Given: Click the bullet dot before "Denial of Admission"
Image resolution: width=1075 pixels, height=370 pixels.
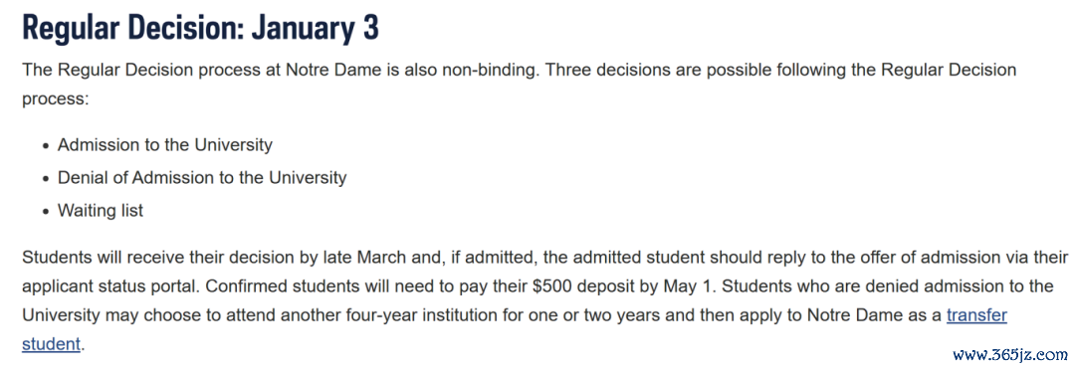Looking at the screenshot, I should (x=45, y=179).
